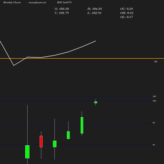This screenshot has height=164, width=164.
Task: Select the low value 'L: 102.91'
Action: 94,13
